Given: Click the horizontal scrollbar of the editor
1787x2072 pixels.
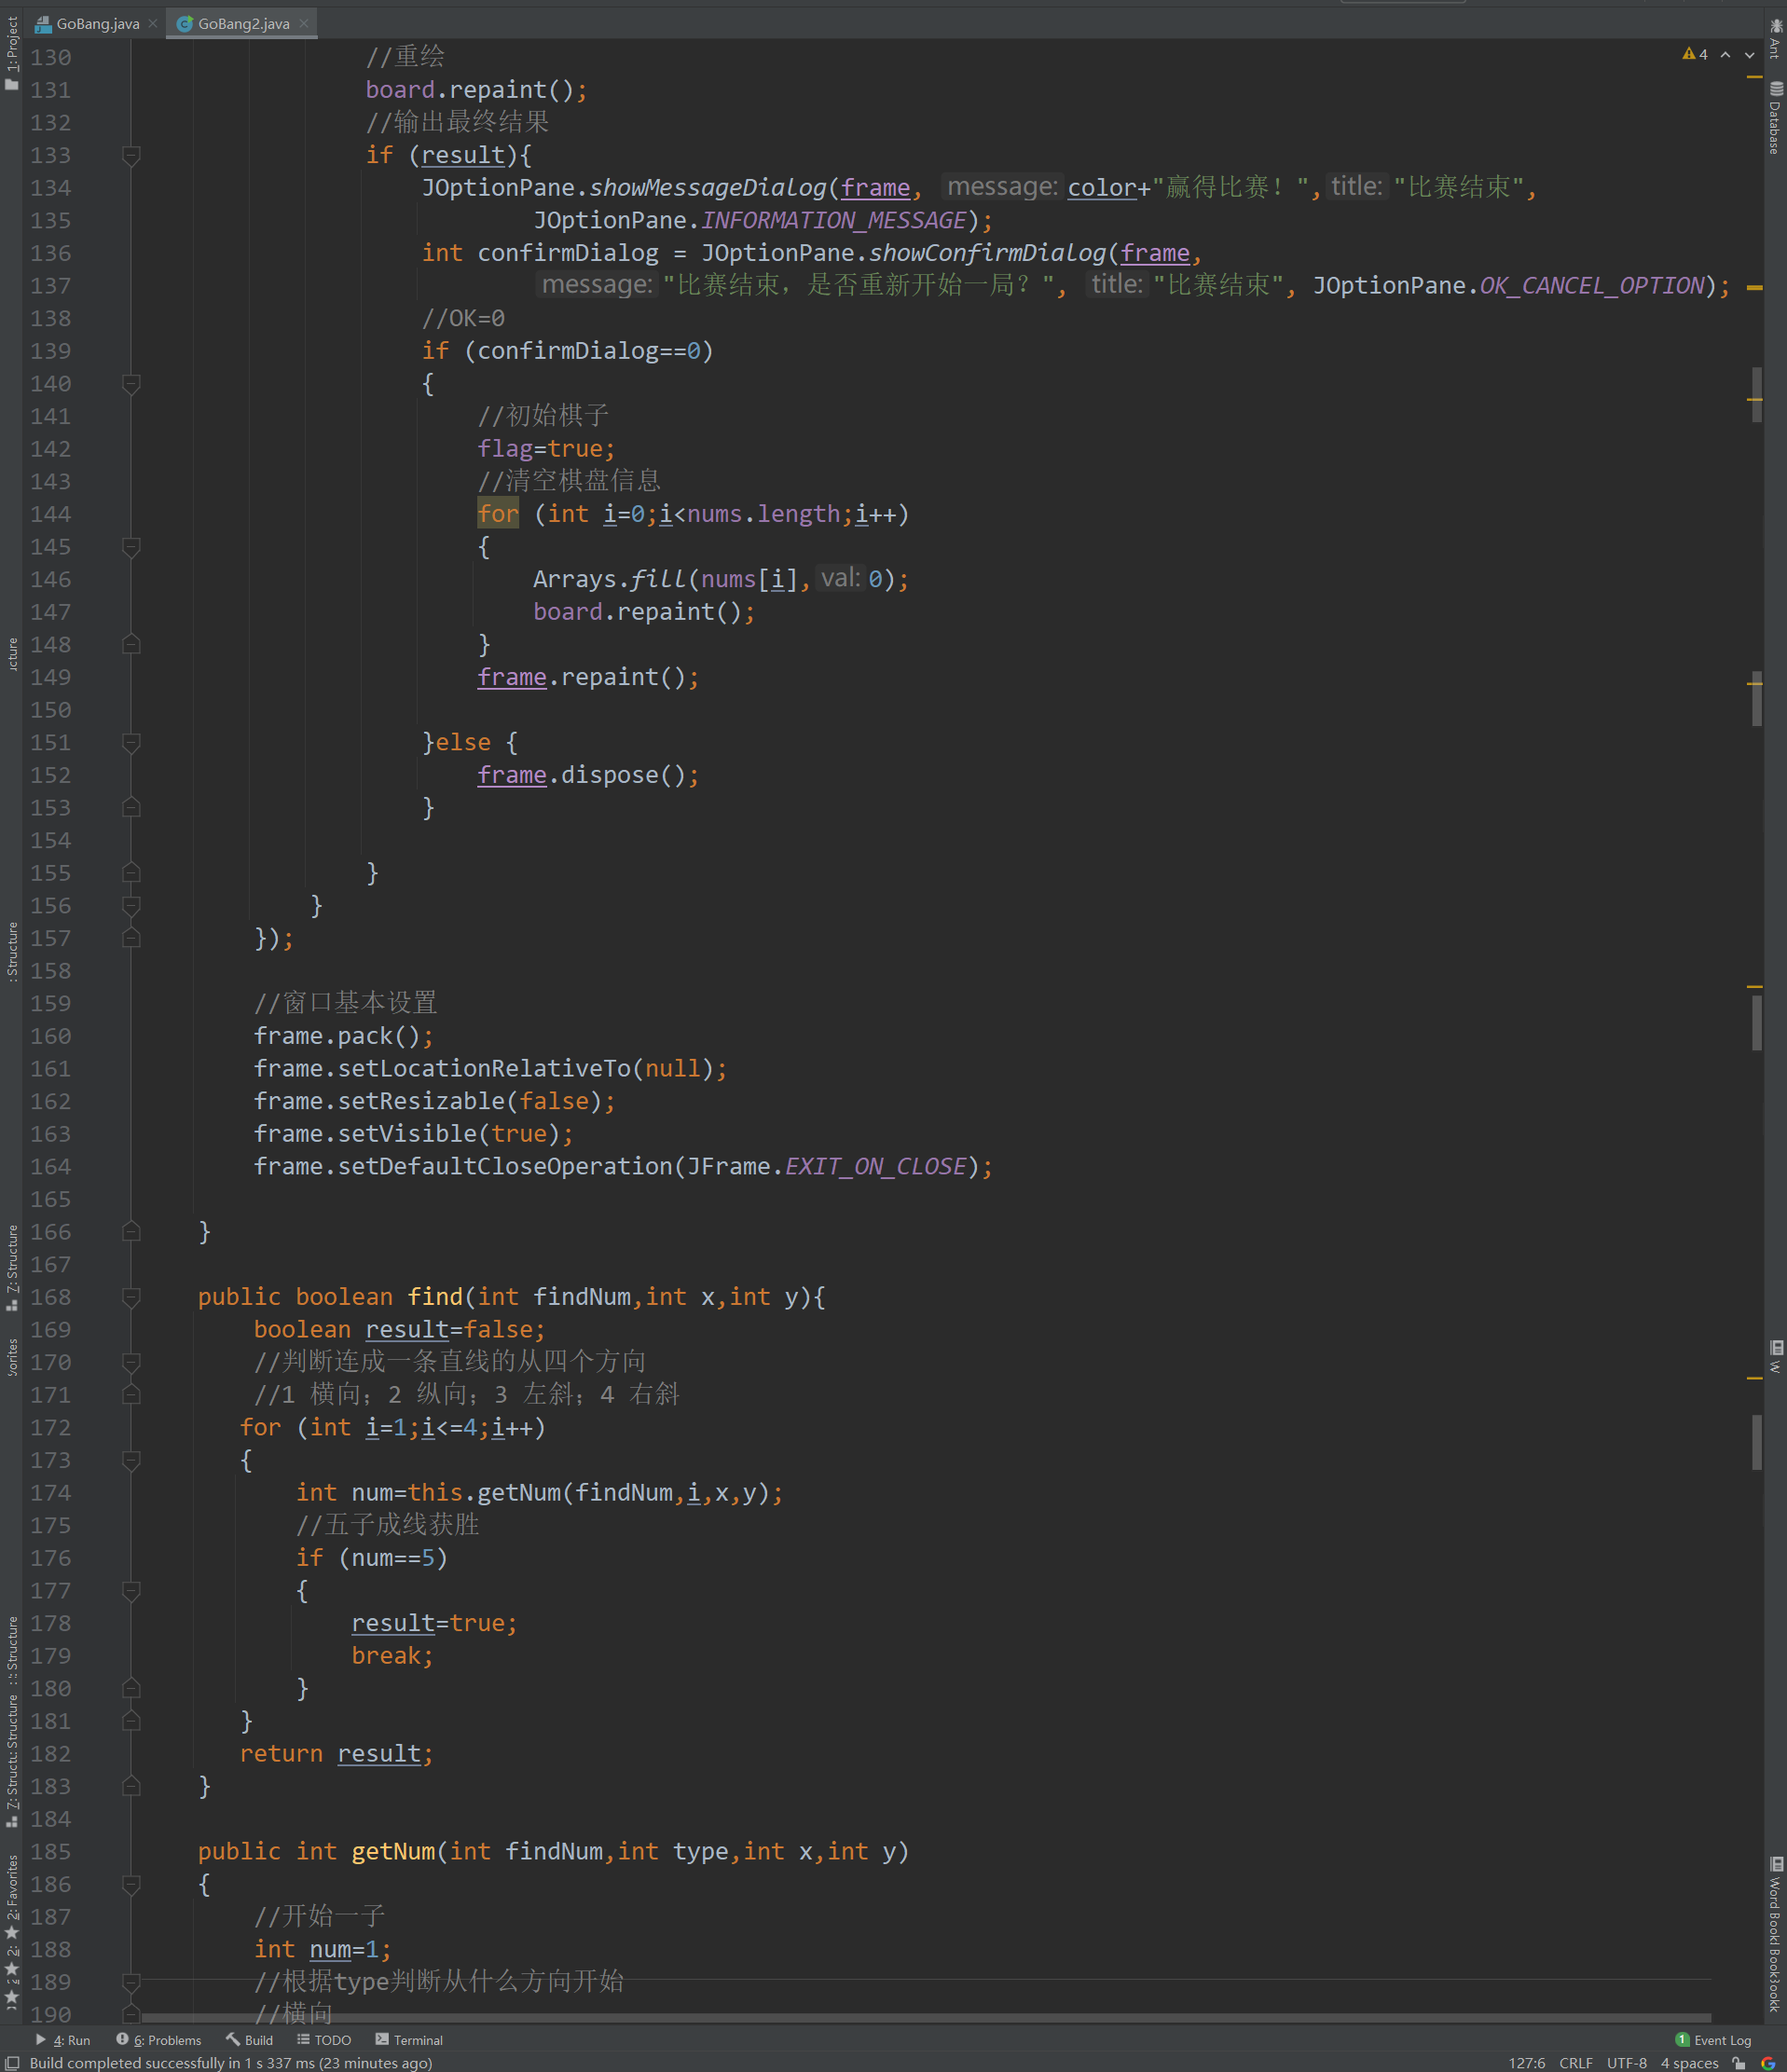Looking at the screenshot, I should click(926, 2018).
